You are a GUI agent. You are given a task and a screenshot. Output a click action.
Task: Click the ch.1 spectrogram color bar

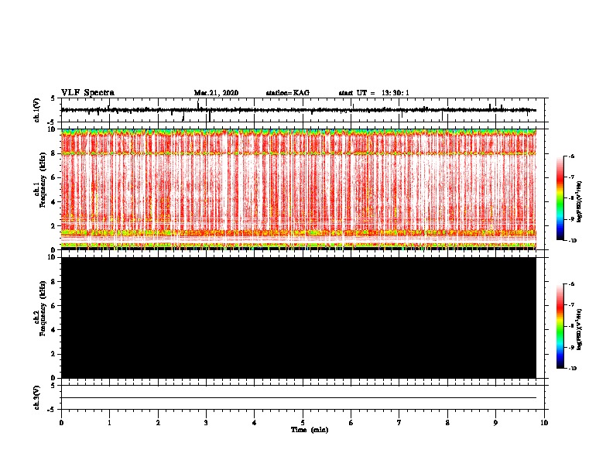click(560, 198)
